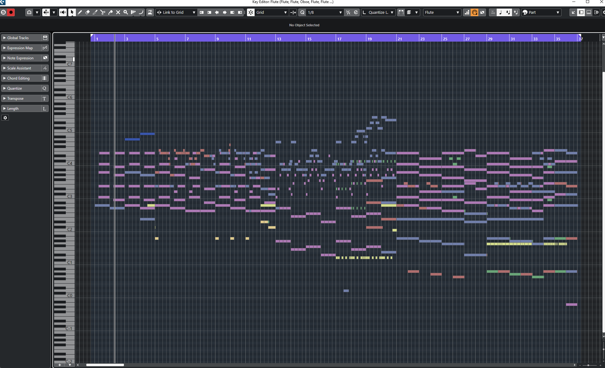Expand the Global Tracks section
Screen dimensions: 605x368
point(21,38)
